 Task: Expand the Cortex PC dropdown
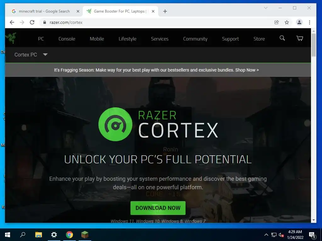coord(45,55)
